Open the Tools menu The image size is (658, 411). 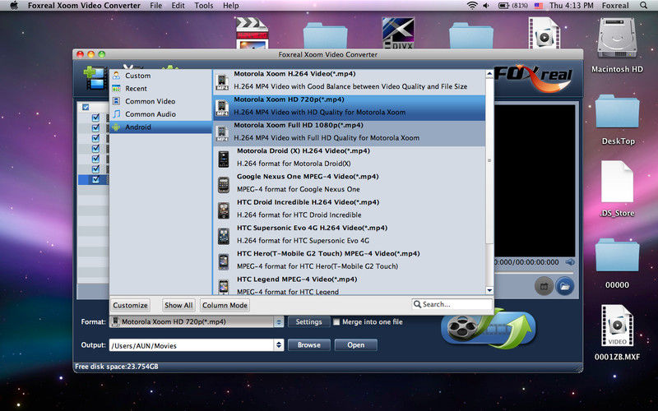coord(203,6)
